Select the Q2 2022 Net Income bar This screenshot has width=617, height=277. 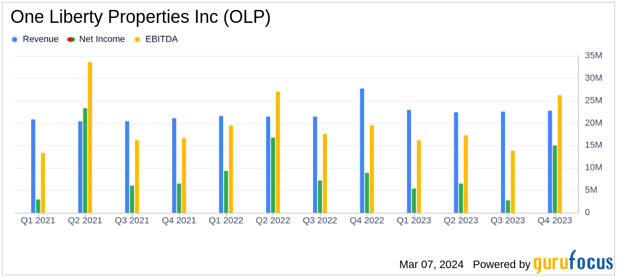click(x=273, y=175)
